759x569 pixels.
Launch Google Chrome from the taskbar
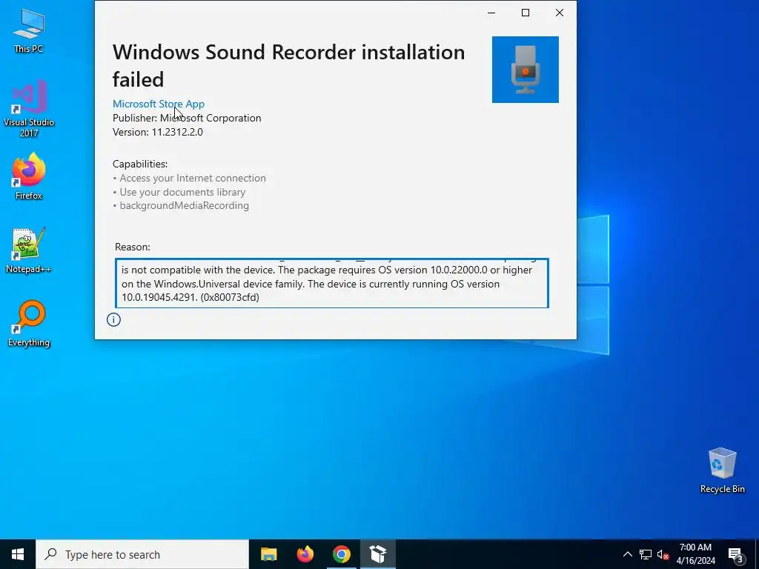coord(341,554)
